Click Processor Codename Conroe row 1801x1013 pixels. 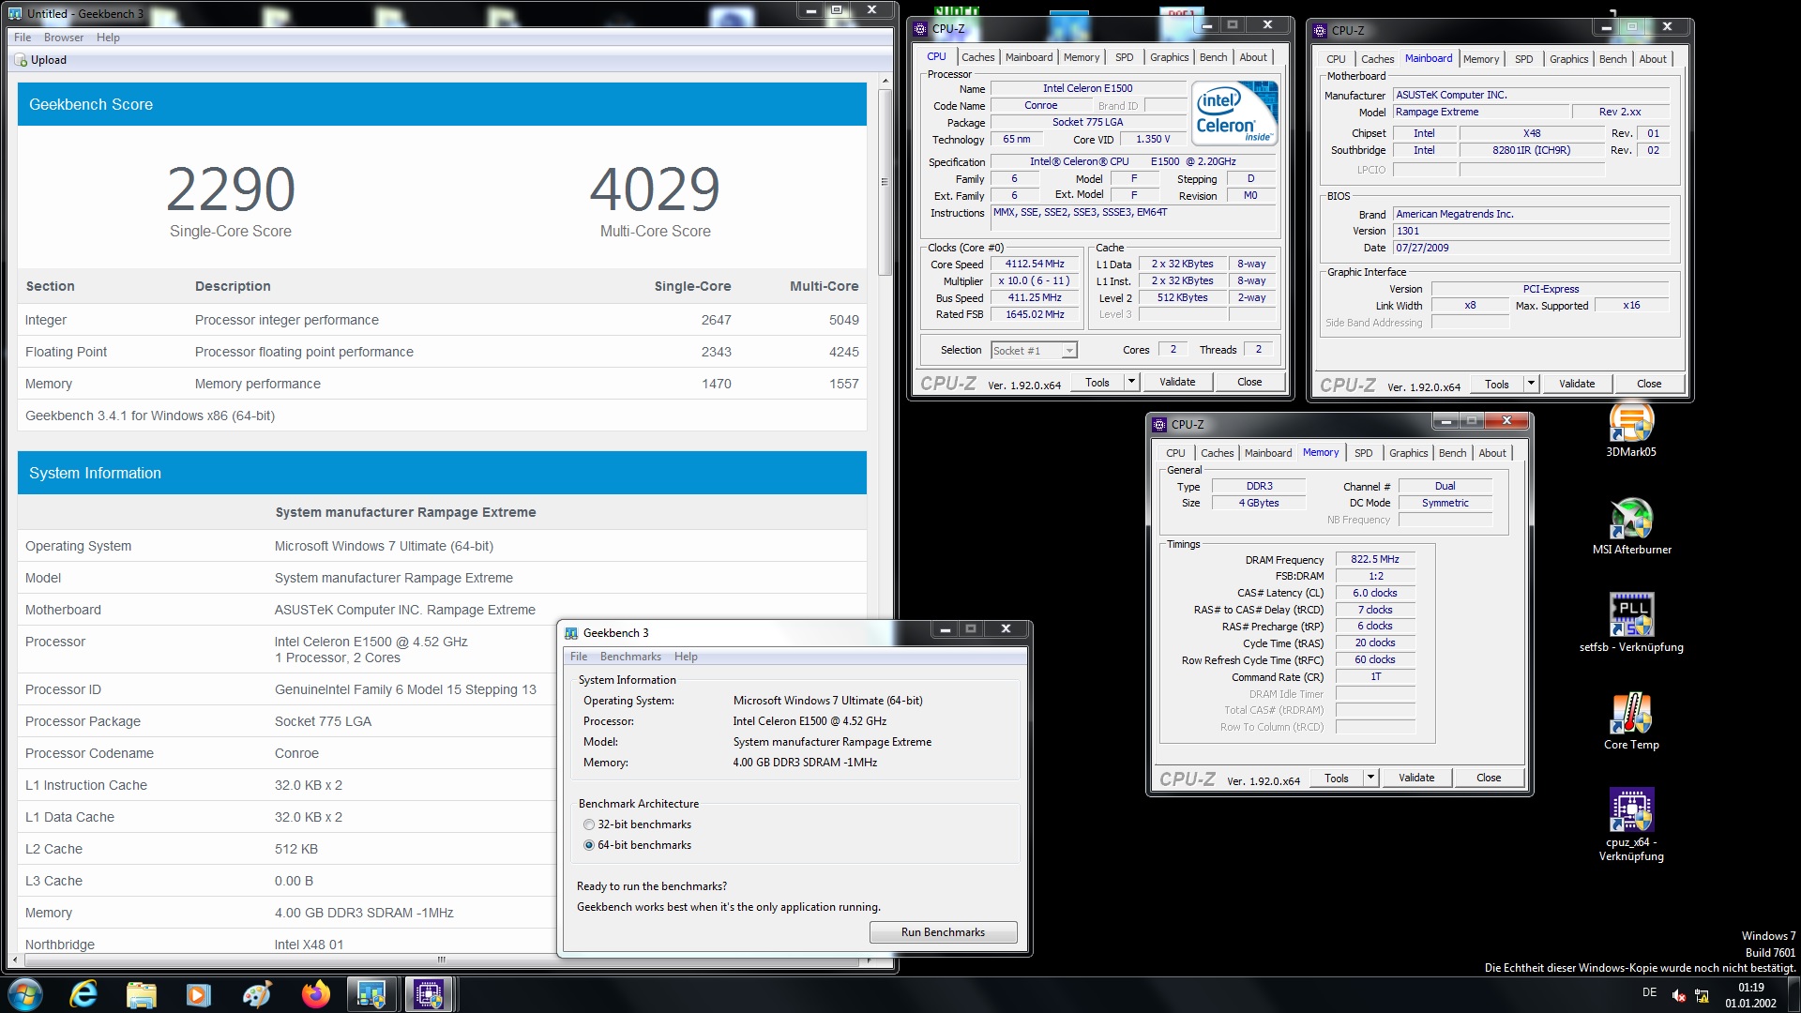[286, 753]
